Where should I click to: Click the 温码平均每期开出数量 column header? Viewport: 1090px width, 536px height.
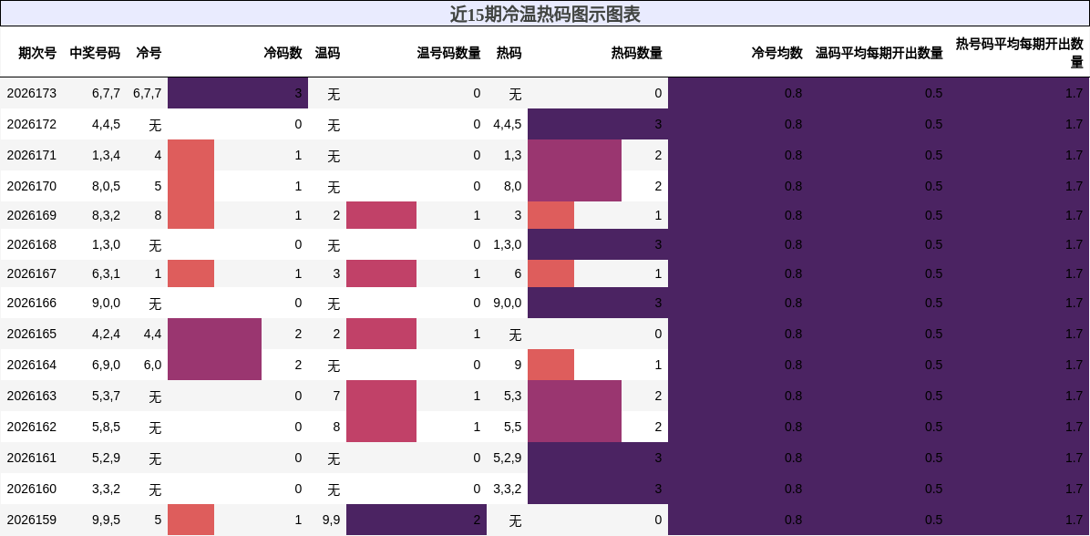coord(879,53)
